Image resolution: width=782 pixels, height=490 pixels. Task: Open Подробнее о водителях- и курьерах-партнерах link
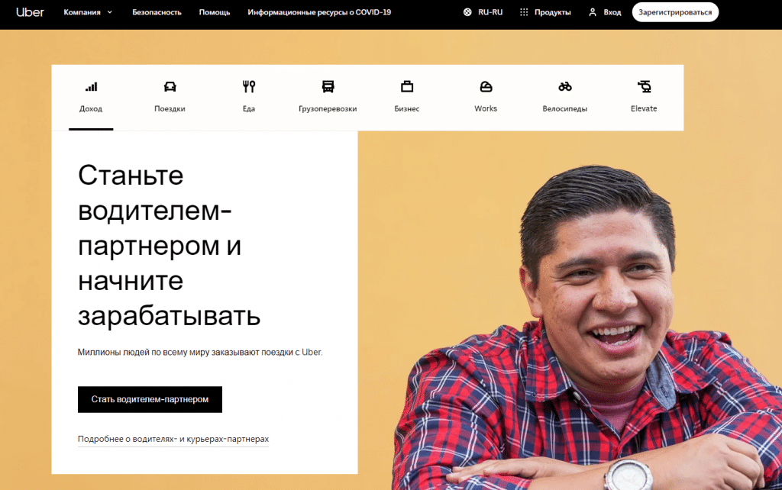point(173,439)
